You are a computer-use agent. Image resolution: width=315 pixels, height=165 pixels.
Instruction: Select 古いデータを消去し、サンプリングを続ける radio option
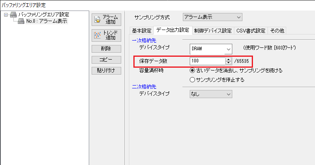[193, 71]
